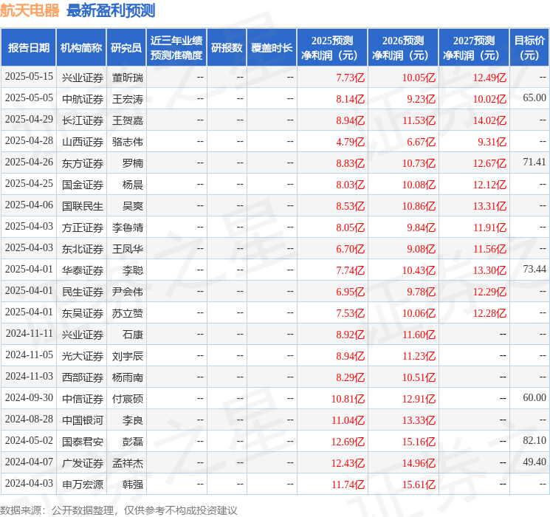Click 兴业证券 in the 2025-05-15 row
This screenshot has height=517, width=550.
(83, 78)
